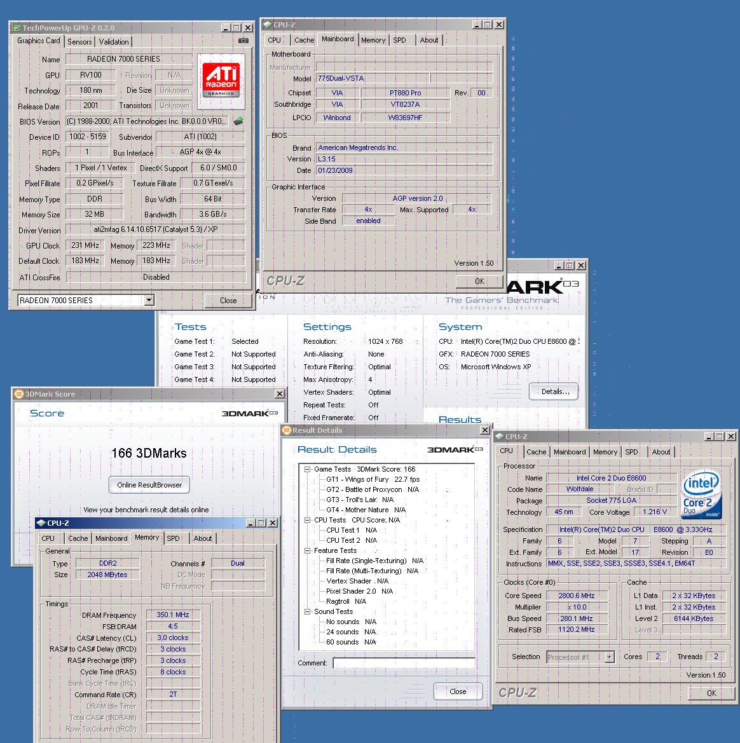Click the DRAM Frequency value 350.1 MHz
Viewport: 740px width, 743px height.
click(x=173, y=615)
